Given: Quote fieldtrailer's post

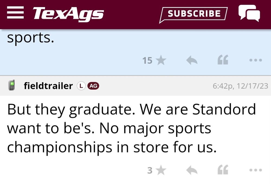Looking at the screenshot, I should 223,170.
